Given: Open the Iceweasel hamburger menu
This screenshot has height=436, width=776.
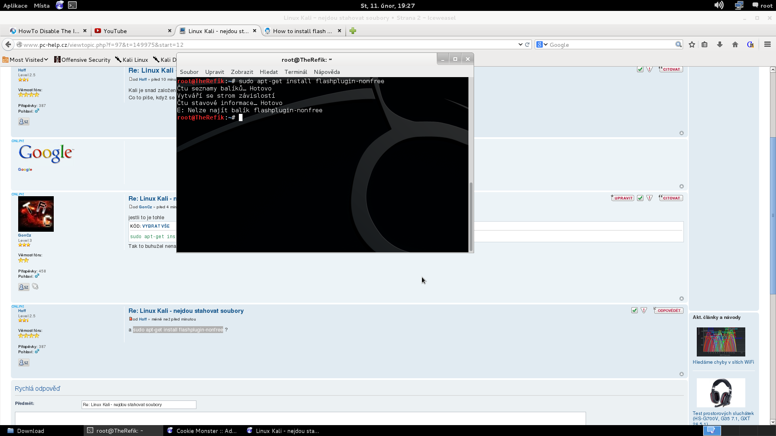Looking at the screenshot, I should pos(768,45).
